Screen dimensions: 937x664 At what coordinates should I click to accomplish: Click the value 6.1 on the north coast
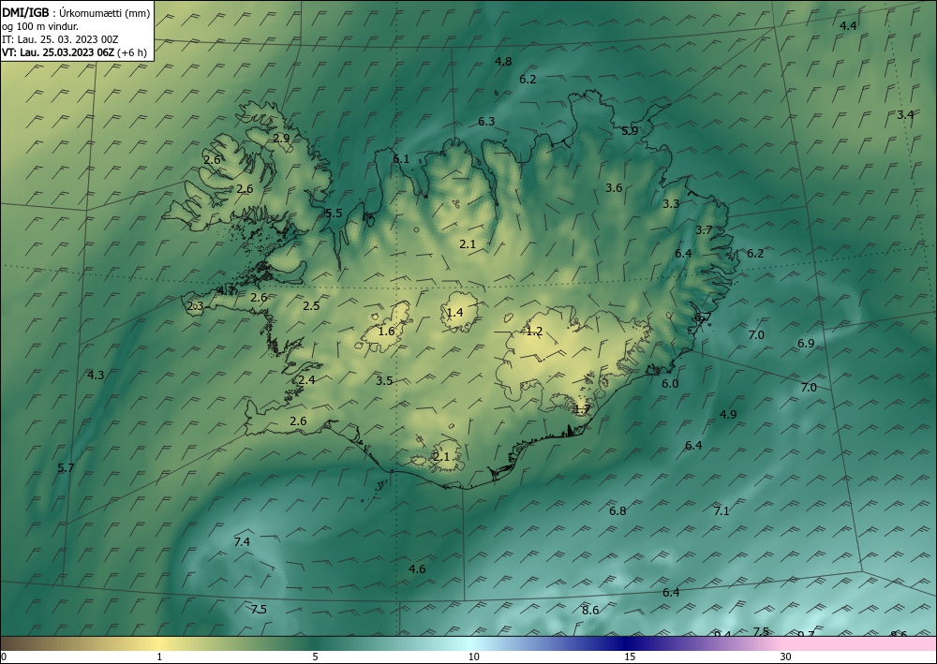pyautogui.click(x=401, y=159)
